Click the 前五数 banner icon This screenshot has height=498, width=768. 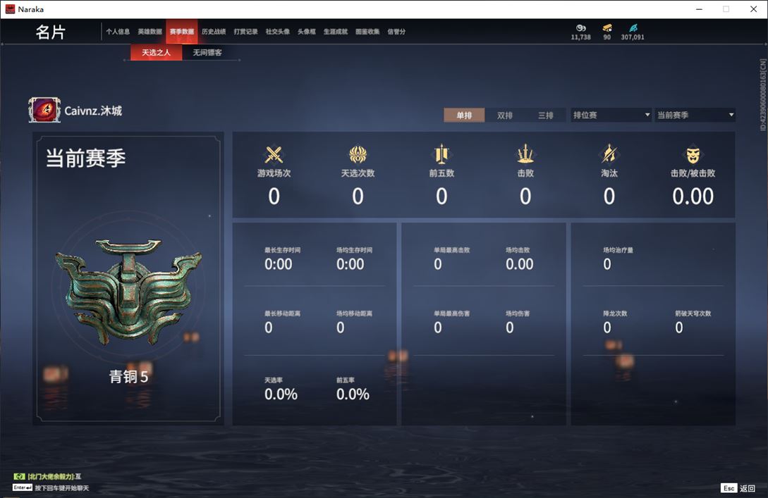pyautogui.click(x=441, y=154)
